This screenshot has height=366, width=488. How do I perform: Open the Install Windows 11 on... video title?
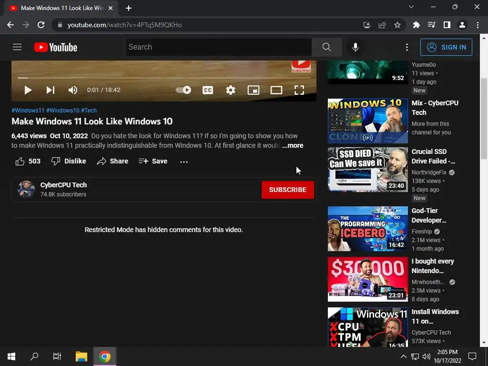click(435, 316)
